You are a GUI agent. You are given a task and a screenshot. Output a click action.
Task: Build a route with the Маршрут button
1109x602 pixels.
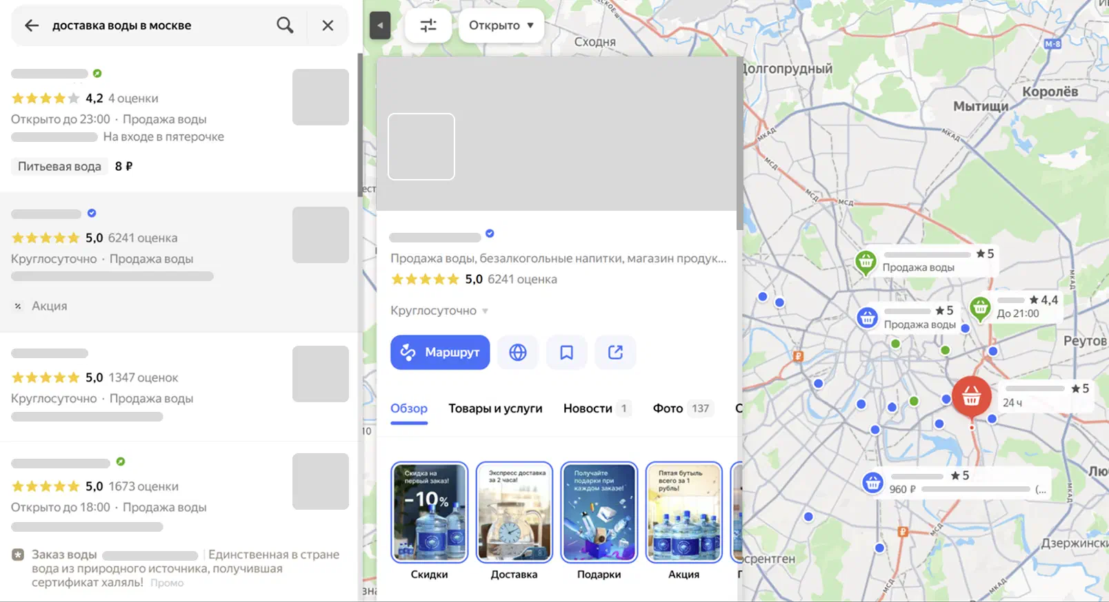440,352
